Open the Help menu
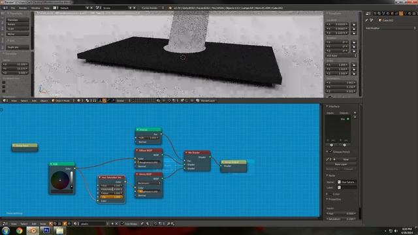The height and width of the screenshot is (235, 418). coord(46,8)
